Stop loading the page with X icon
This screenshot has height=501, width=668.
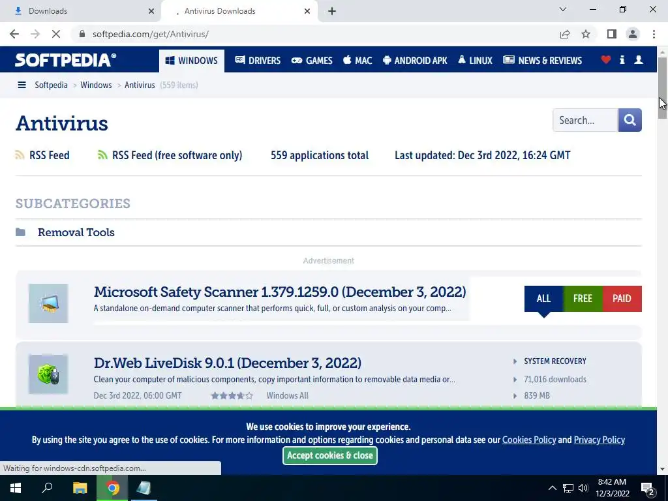point(56,34)
